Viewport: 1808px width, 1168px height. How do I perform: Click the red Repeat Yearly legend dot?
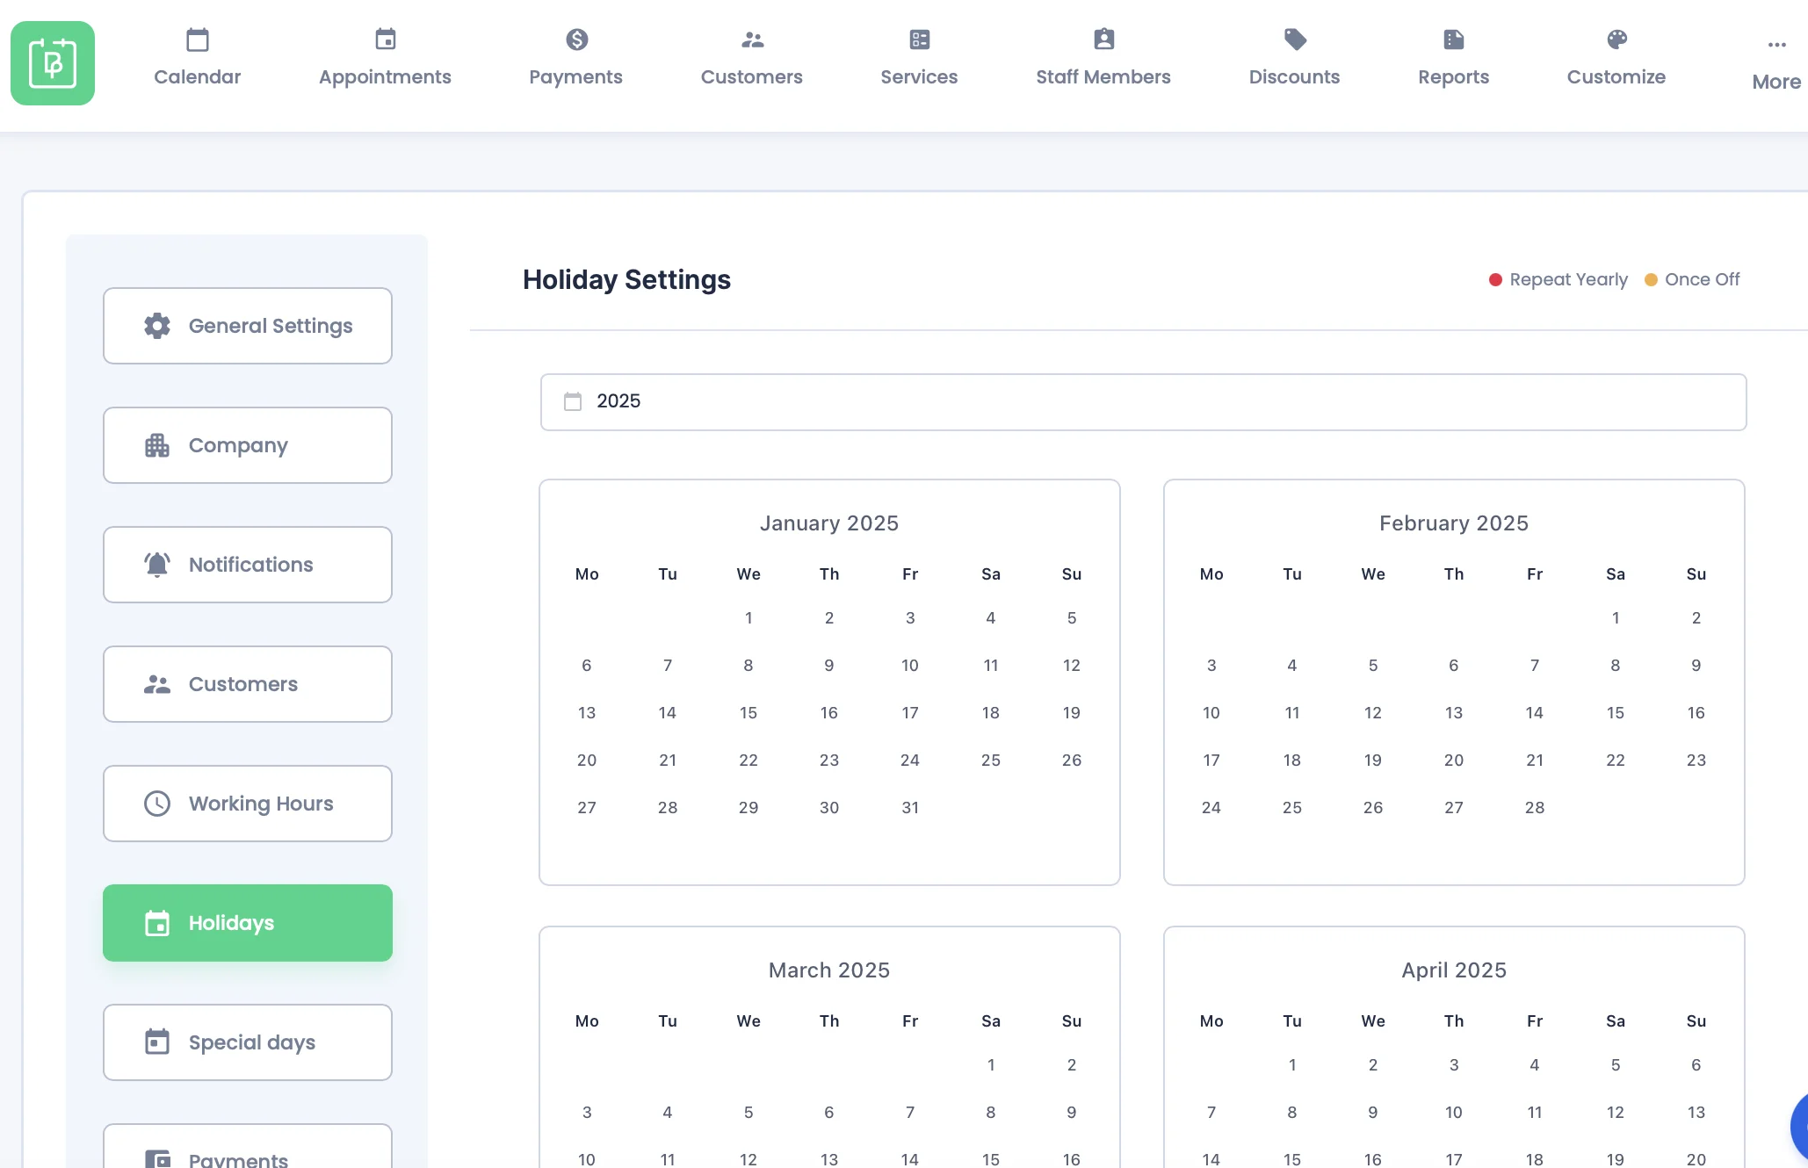point(1495,279)
